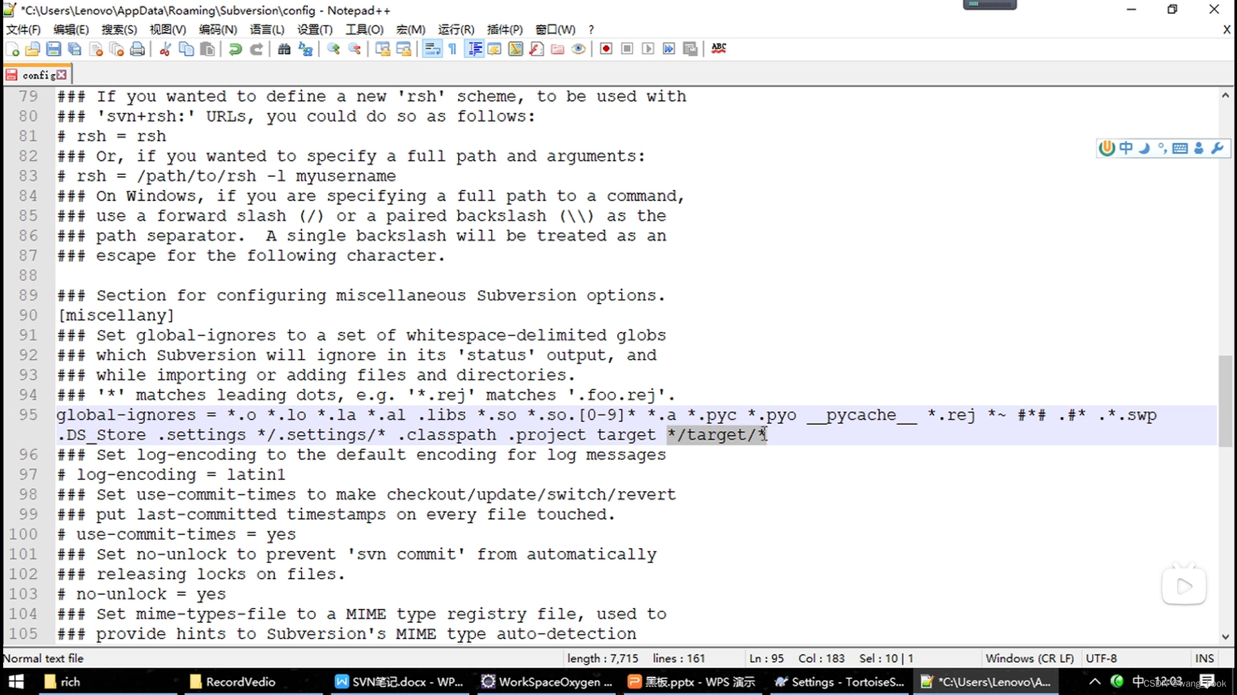Screen dimensions: 1237x695
Task: Click the Zoom Out toolbar icon
Action: 354,49
